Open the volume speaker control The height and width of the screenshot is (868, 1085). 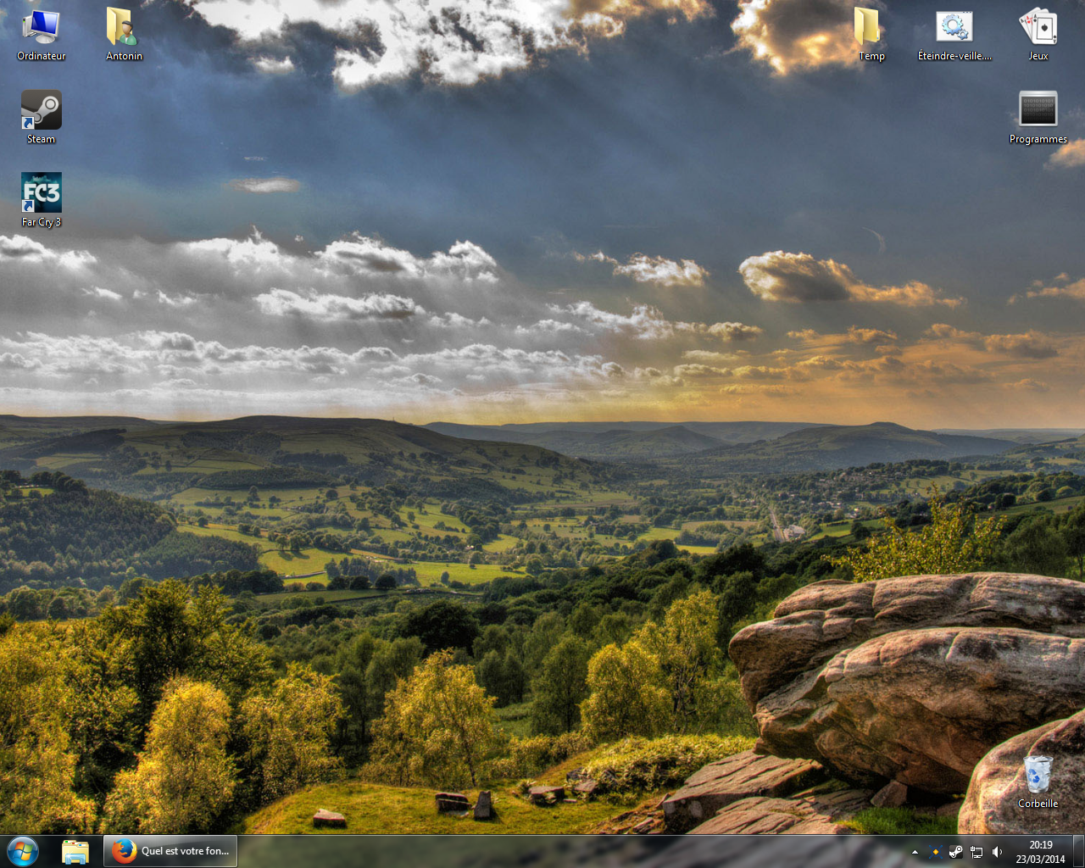997,852
